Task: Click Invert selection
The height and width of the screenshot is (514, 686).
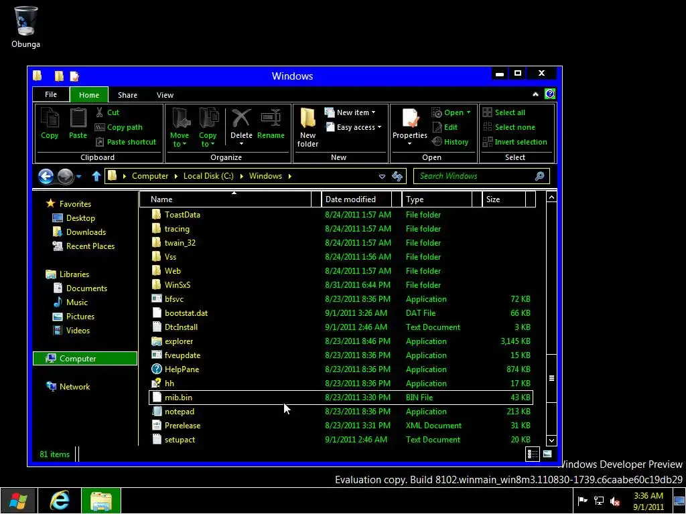Action: 515,142
